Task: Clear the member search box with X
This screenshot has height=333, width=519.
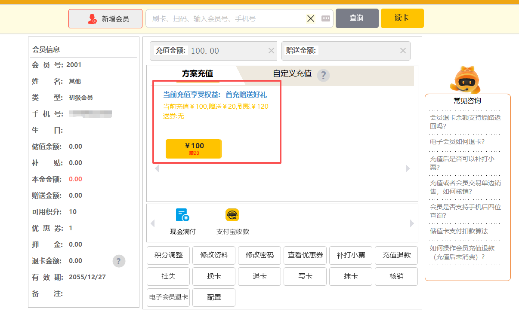Action: pos(311,18)
